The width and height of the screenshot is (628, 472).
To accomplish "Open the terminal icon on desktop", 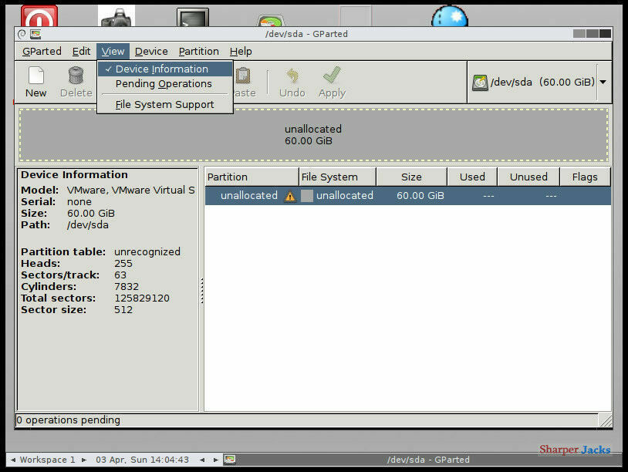I will click(x=193, y=18).
